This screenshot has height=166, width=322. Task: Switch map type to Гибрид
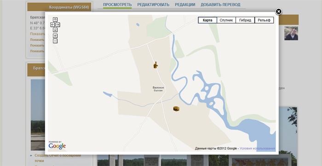tap(245, 20)
